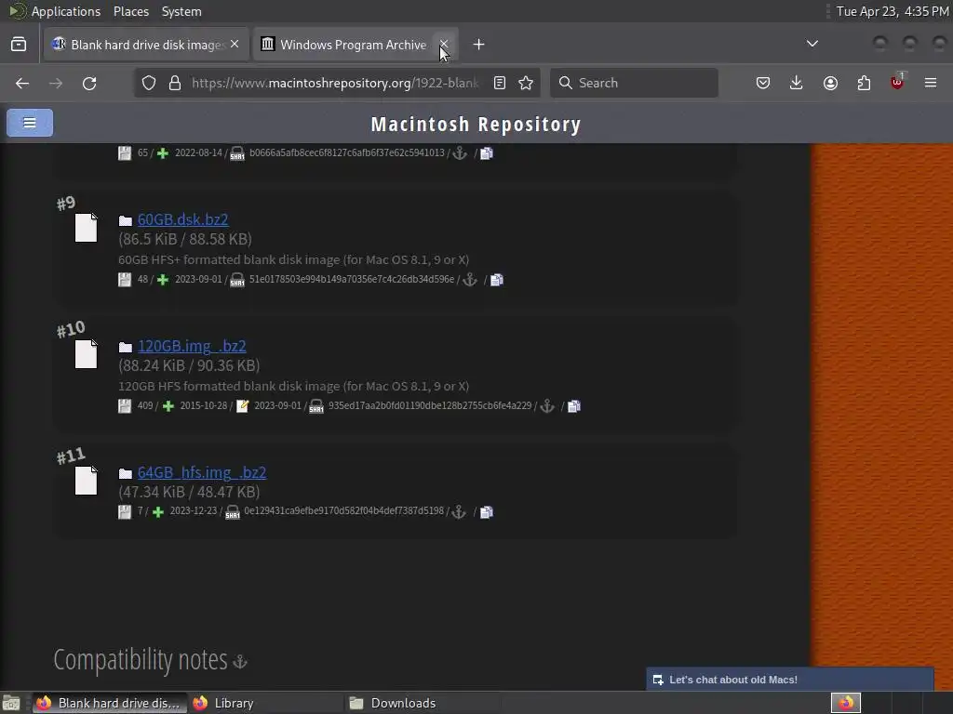Click the clock Tue Apr 23 4:35 PM
The width and height of the screenshot is (953, 714).
click(x=893, y=11)
